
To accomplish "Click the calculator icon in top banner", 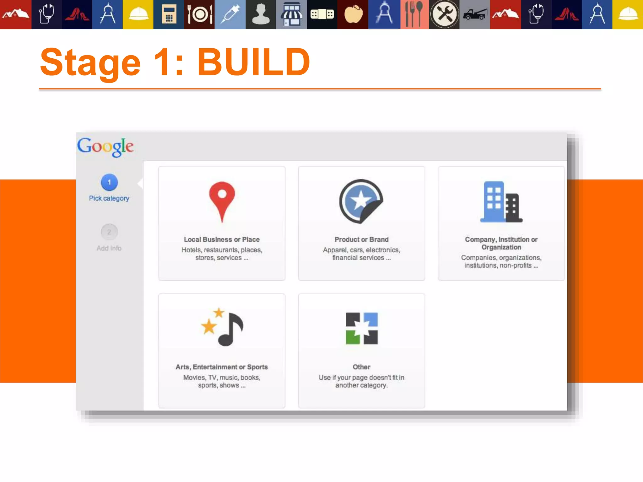I will click(169, 14).
